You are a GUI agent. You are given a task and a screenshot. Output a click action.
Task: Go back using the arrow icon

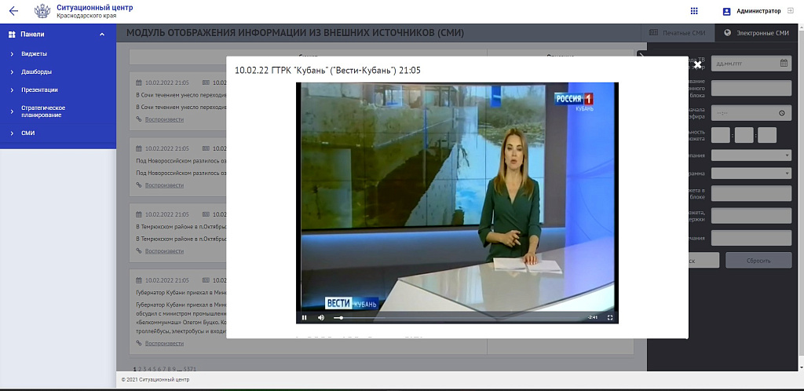[14, 11]
